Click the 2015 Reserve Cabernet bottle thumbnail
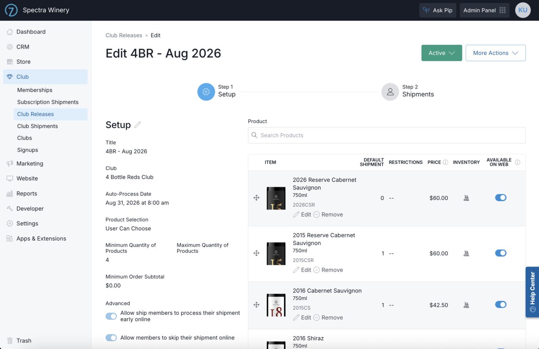The height and width of the screenshot is (349, 539). [x=276, y=253]
